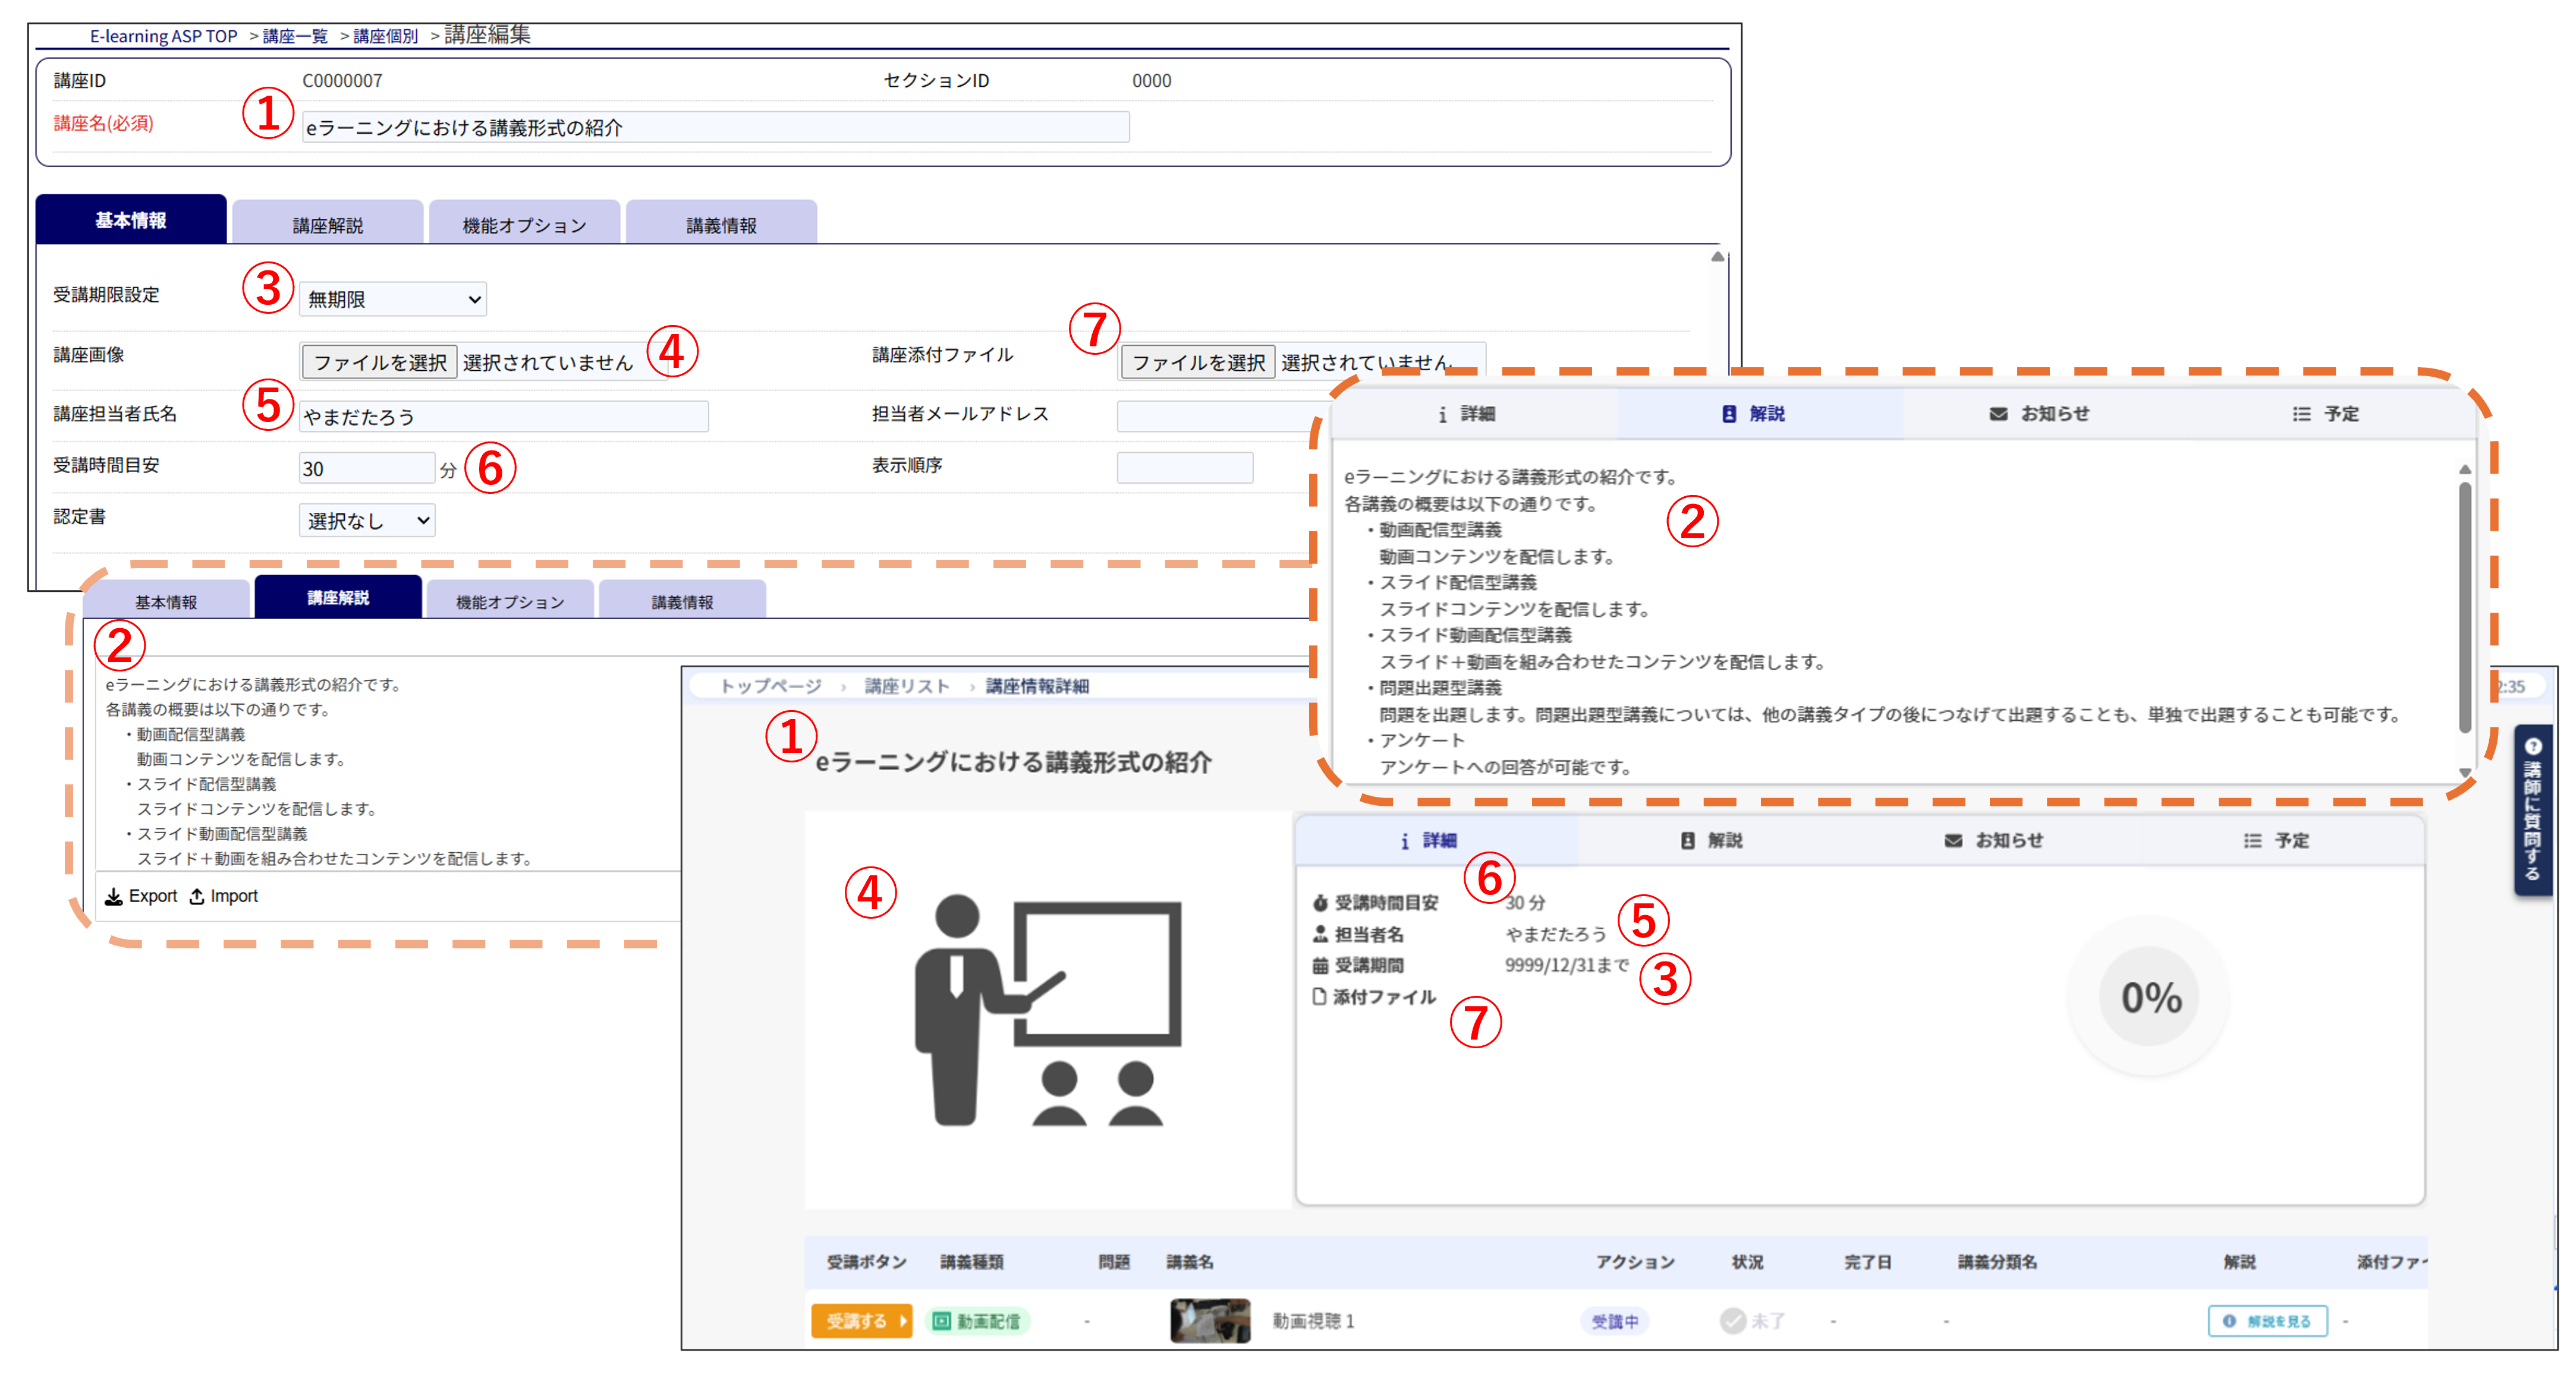Click the 講師に質問する help icon
This screenshot has height=1381, width=2576.
pyautogui.click(x=2532, y=745)
